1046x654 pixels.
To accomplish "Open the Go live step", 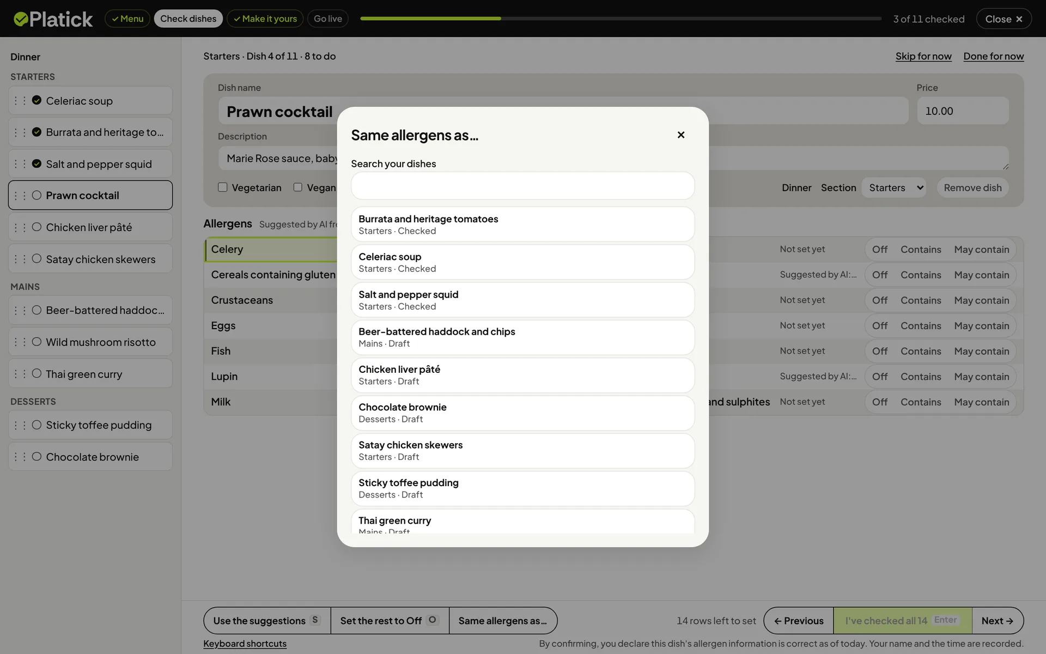I will pyautogui.click(x=327, y=19).
